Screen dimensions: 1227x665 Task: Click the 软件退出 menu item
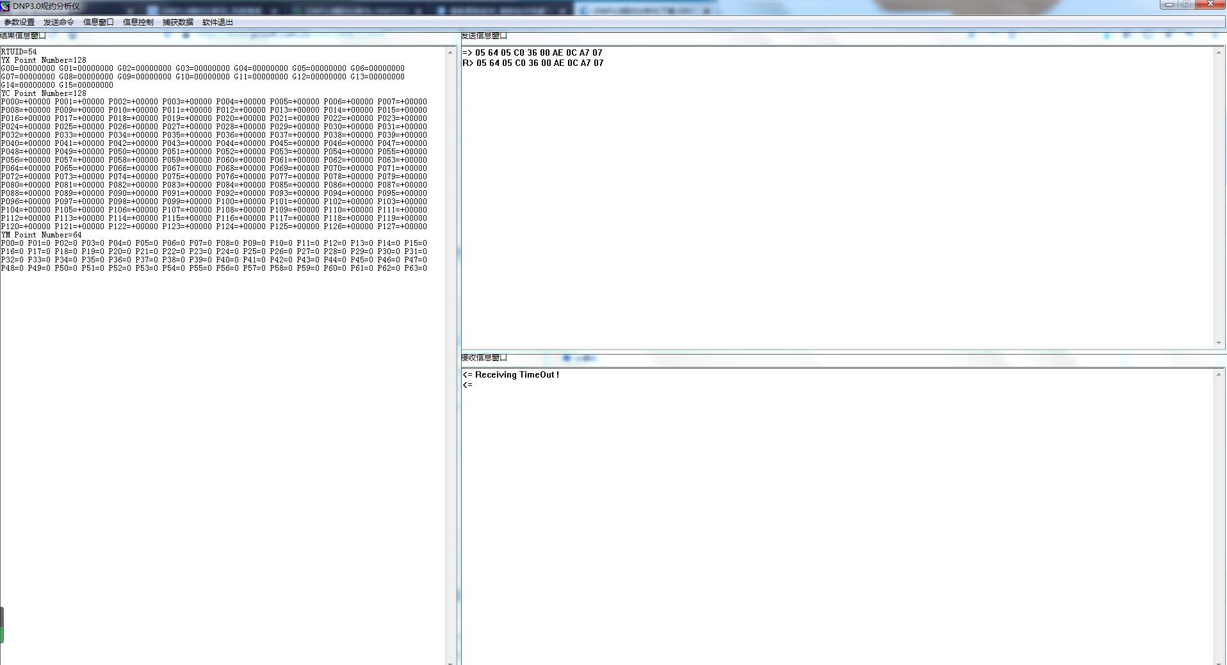(218, 22)
